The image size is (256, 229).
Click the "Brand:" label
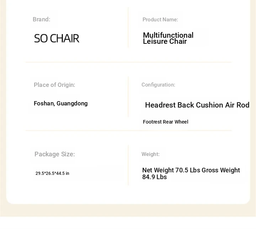click(41, 20)
